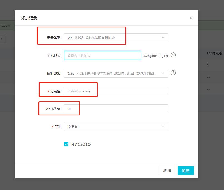Viewport: 224px width, 190px height.
Task: Click the × to close the 添加记录 dialog
Action: point(191,18)
